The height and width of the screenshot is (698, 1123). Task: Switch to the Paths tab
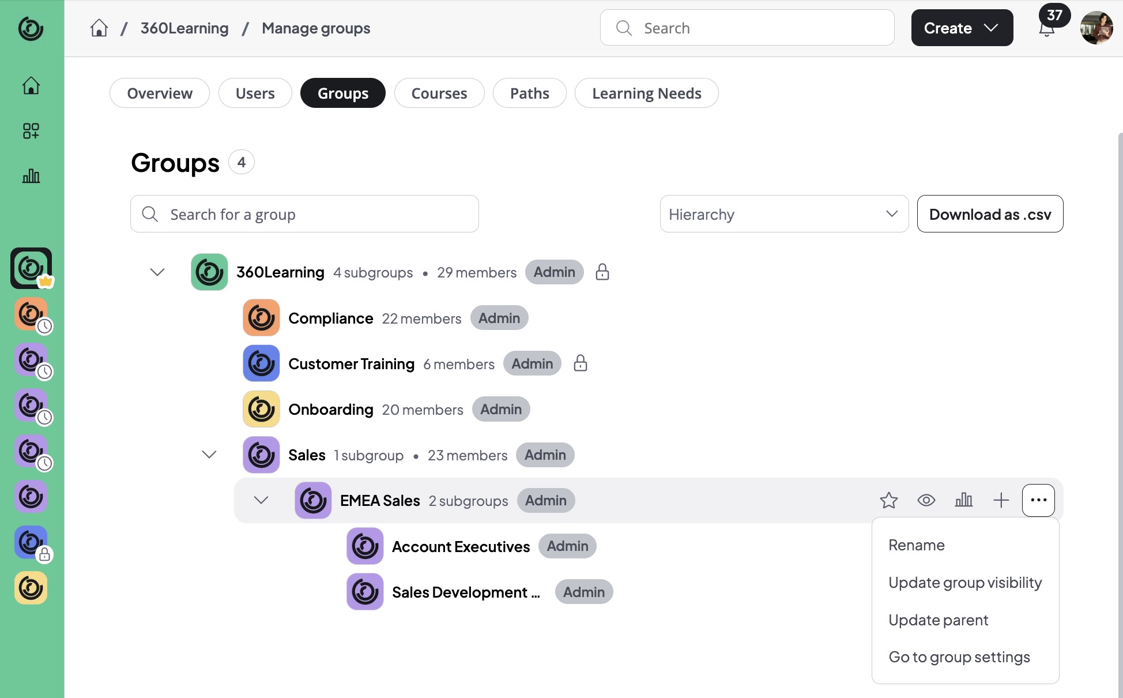click(x=529, y=93)
